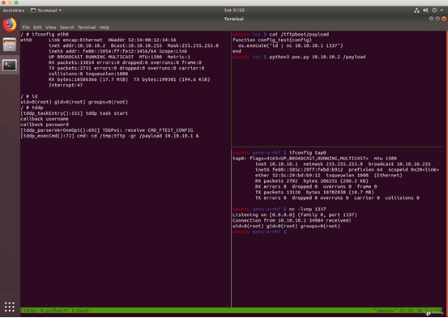Click the power icon in top bar

click(x=434, y=11)
